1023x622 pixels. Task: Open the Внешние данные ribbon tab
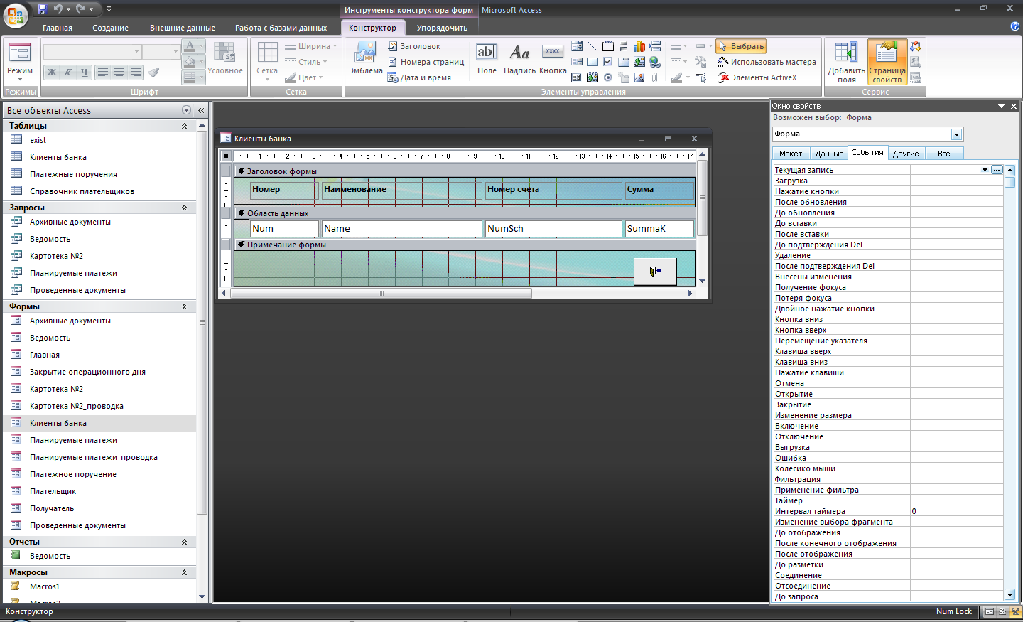(183, 28)
